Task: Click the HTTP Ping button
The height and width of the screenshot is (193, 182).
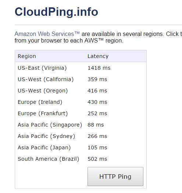Action: pos(115,176)
